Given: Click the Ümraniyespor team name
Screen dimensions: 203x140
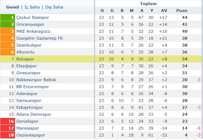Looking at the screenshot, I should 30,24.
